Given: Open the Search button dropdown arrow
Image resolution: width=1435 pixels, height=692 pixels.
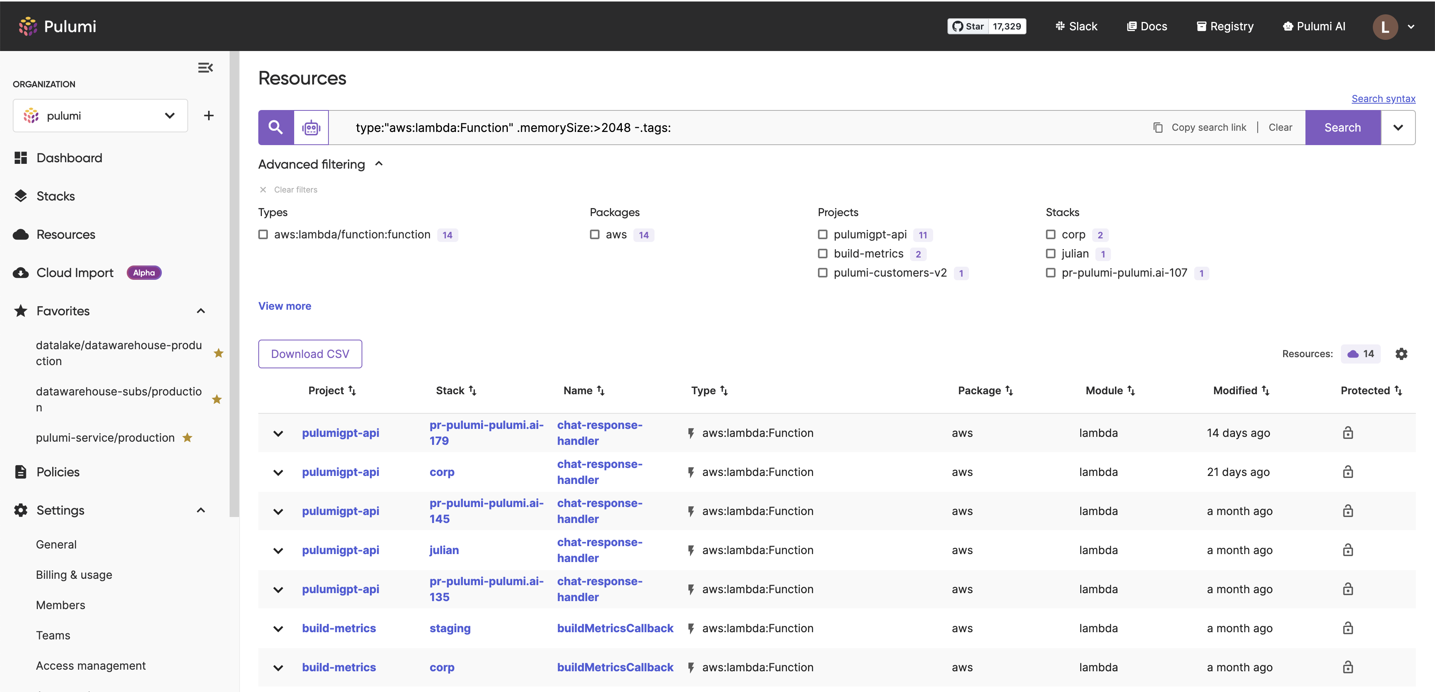Looking at the screenshot, I should [1398, 128].
